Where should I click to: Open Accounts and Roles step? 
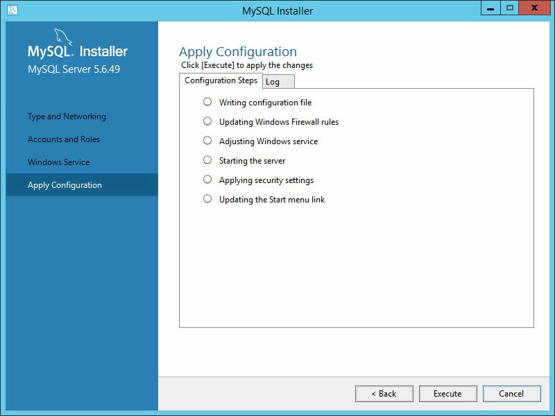point(64,139)
